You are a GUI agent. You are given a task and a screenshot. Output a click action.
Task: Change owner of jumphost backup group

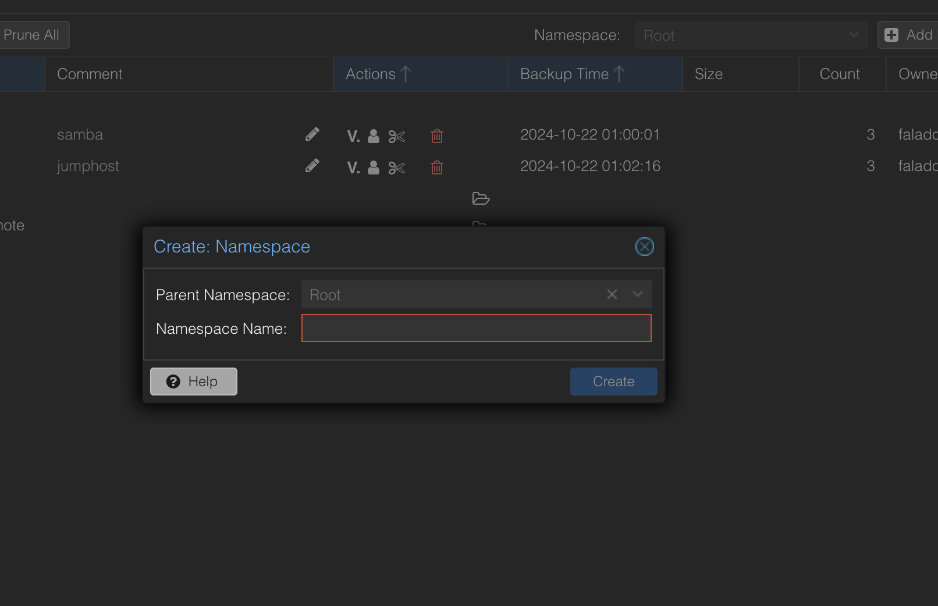coord(374,167)
